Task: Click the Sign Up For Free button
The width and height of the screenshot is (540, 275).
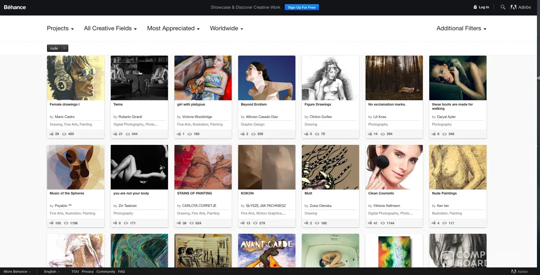Action: coord(302,7)
